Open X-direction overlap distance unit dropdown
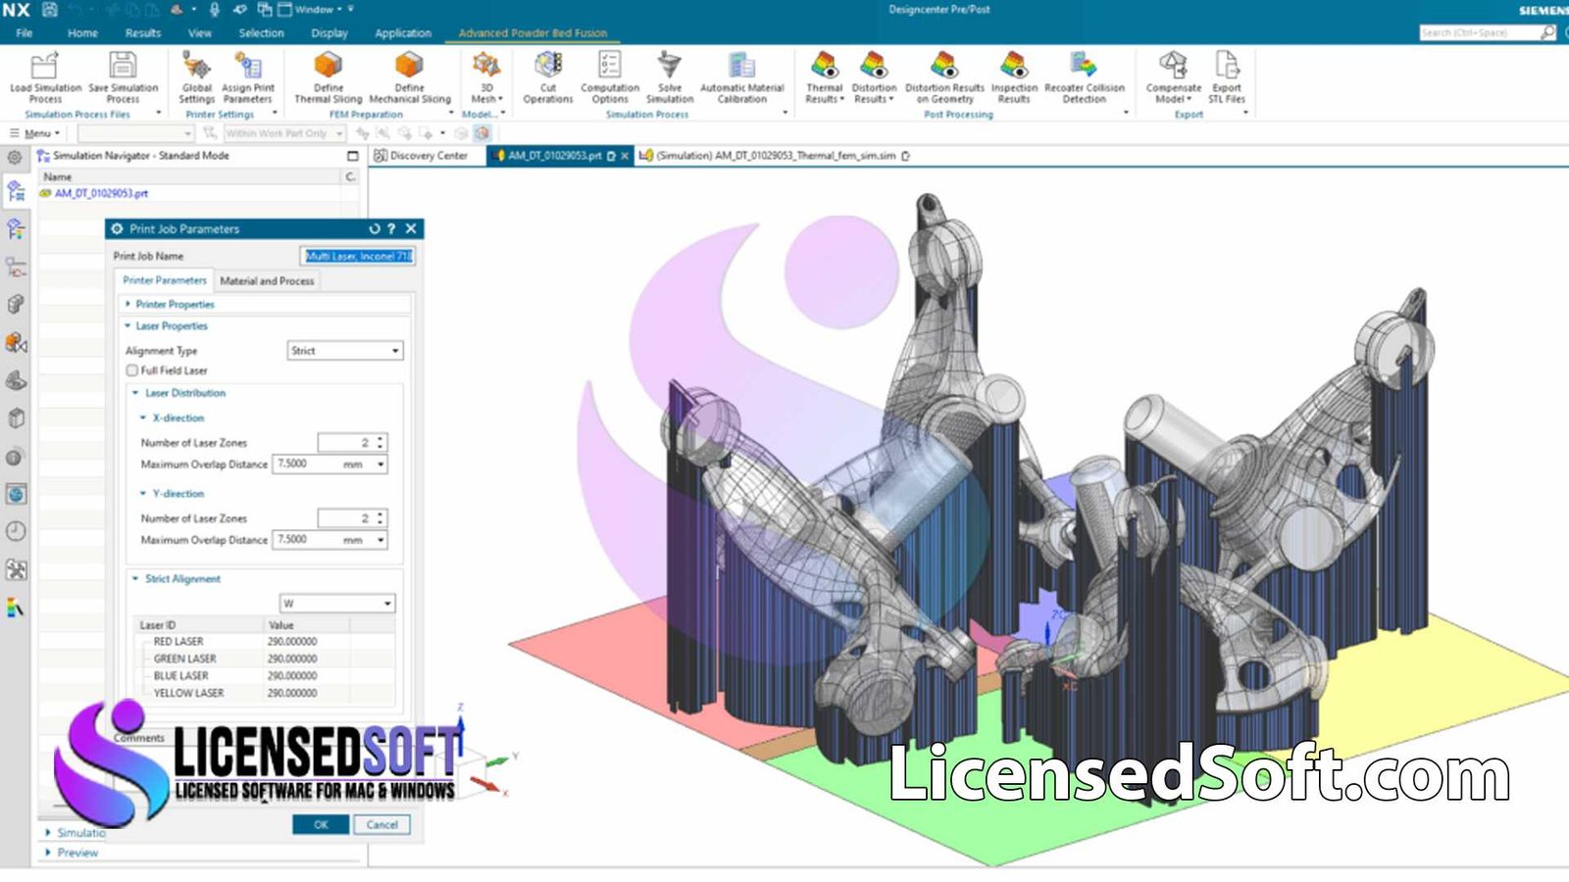 click(380, 465)
